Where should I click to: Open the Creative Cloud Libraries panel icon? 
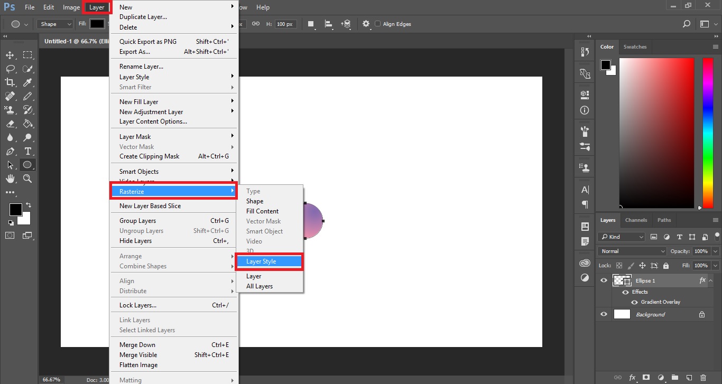pos(585,263)
